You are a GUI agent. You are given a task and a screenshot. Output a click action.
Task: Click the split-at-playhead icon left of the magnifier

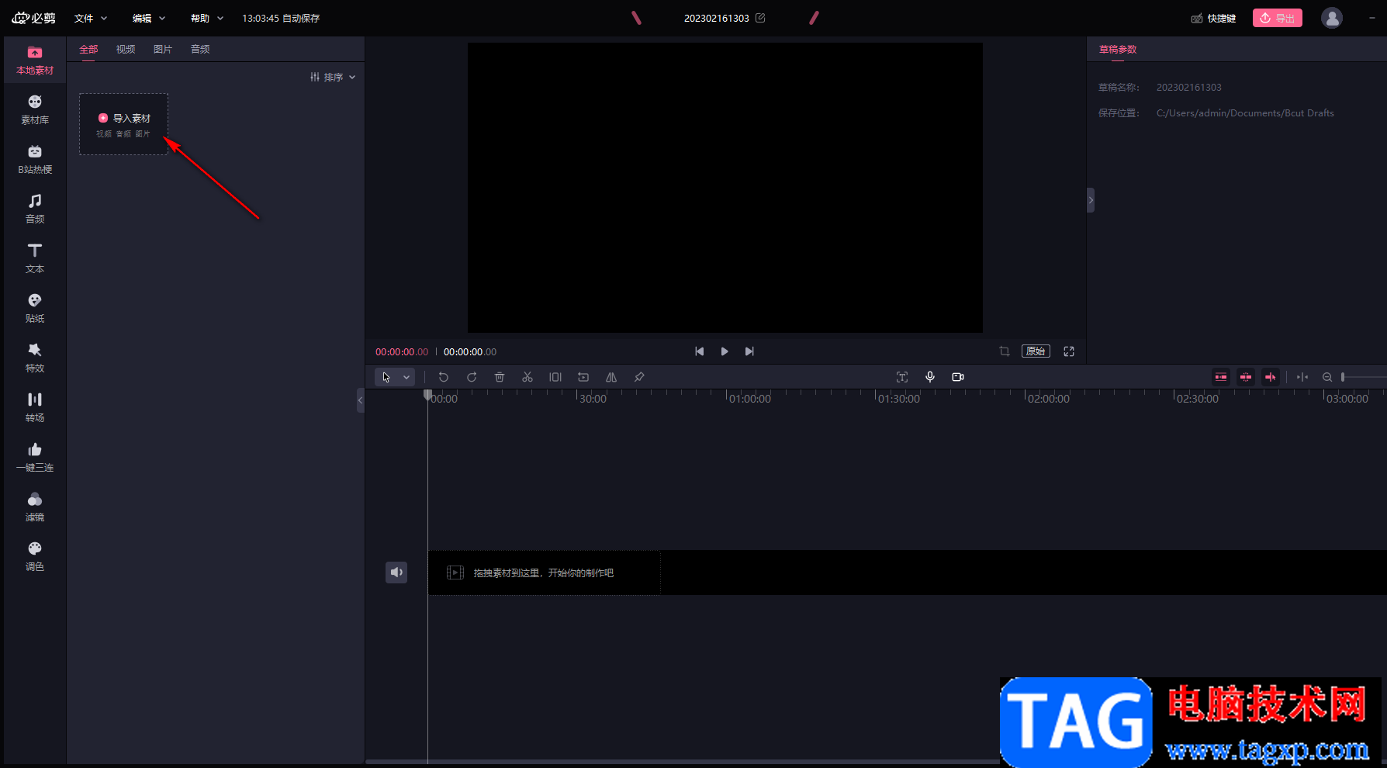[1302, 377]
